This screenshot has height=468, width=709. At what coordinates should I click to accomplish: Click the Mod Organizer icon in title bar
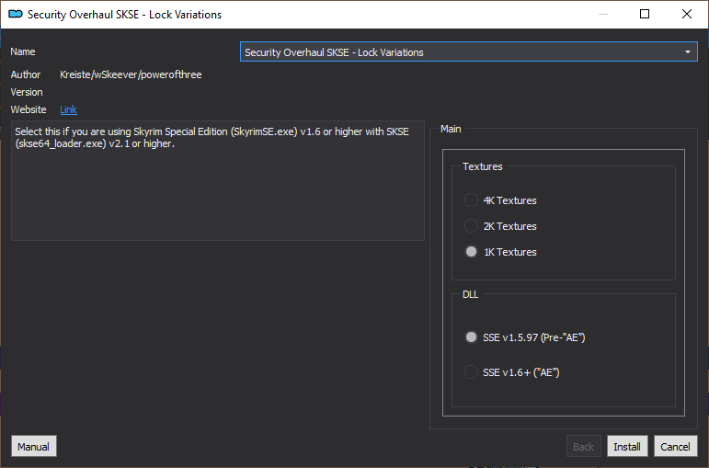pyautogui.click(x=16, y=15)
